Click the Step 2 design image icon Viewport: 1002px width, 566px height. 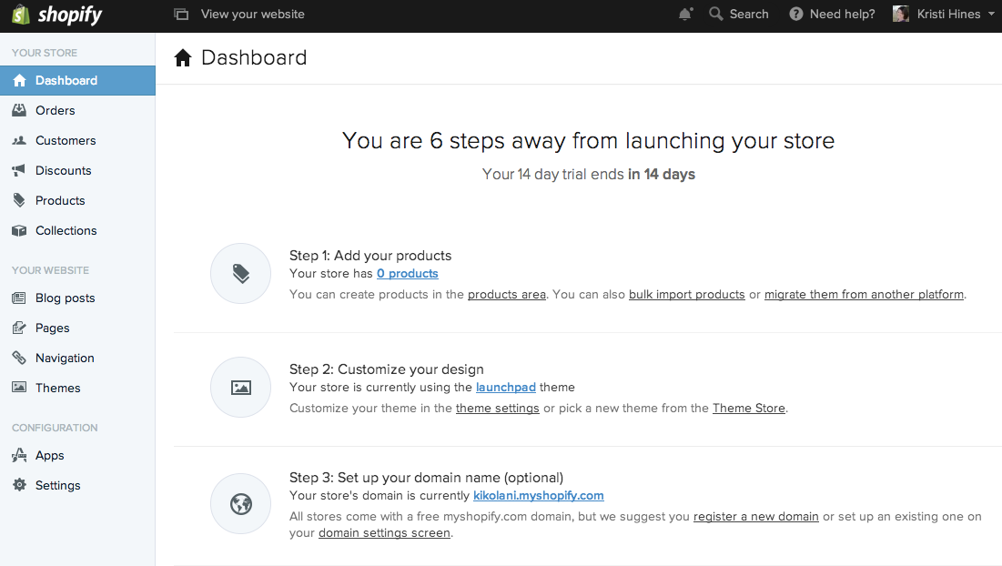pos(241,388)
